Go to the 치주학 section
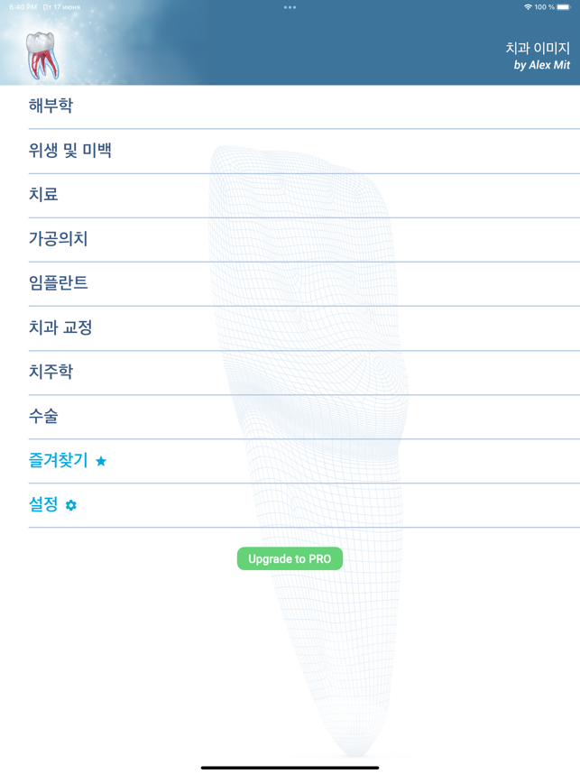The height and width of the screenshot is (774, 580). pyautogui.click(x=51, y=371)
